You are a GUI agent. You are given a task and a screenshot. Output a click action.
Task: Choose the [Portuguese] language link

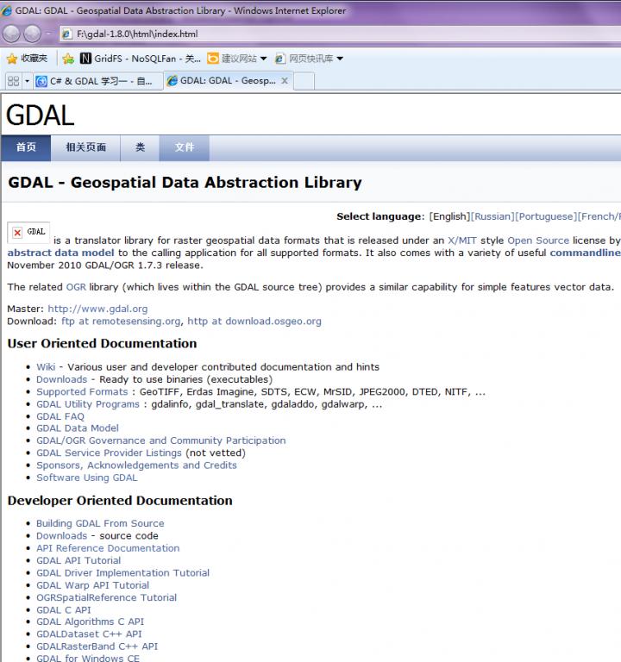click(x=546, y=216)
